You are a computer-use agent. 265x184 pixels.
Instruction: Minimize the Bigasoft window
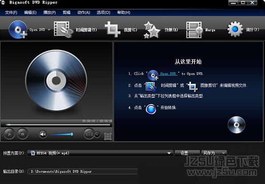233,3
